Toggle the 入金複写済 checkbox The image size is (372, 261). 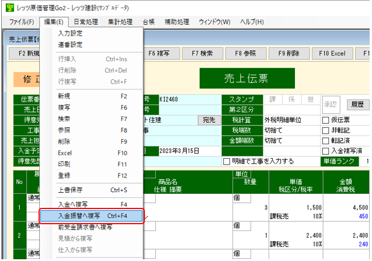click(x=325, y=151)
